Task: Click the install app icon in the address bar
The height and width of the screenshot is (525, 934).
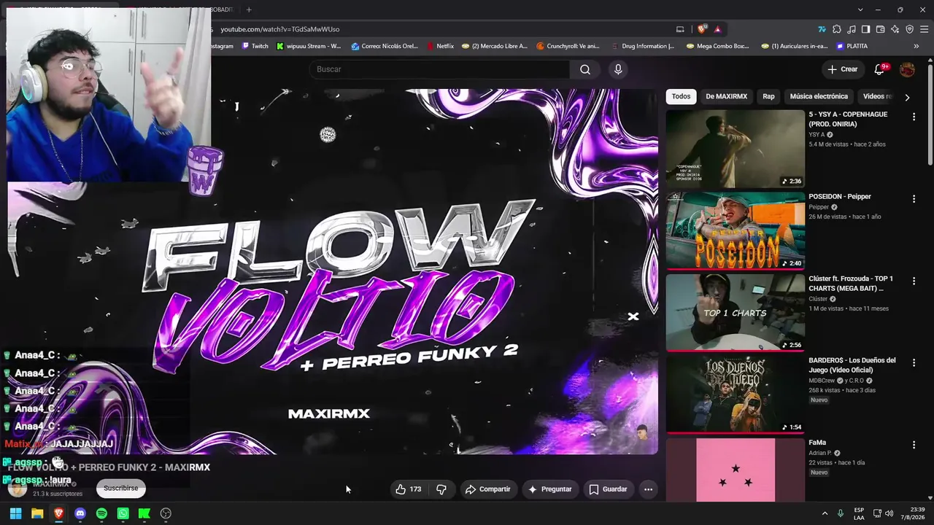Action: (680, 29)
